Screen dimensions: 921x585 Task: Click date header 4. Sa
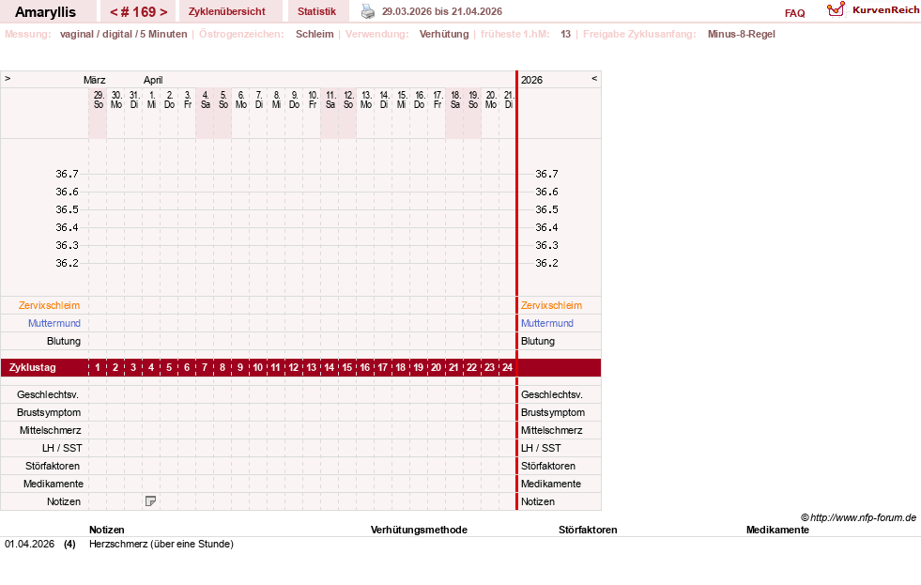tap(205, 100)
